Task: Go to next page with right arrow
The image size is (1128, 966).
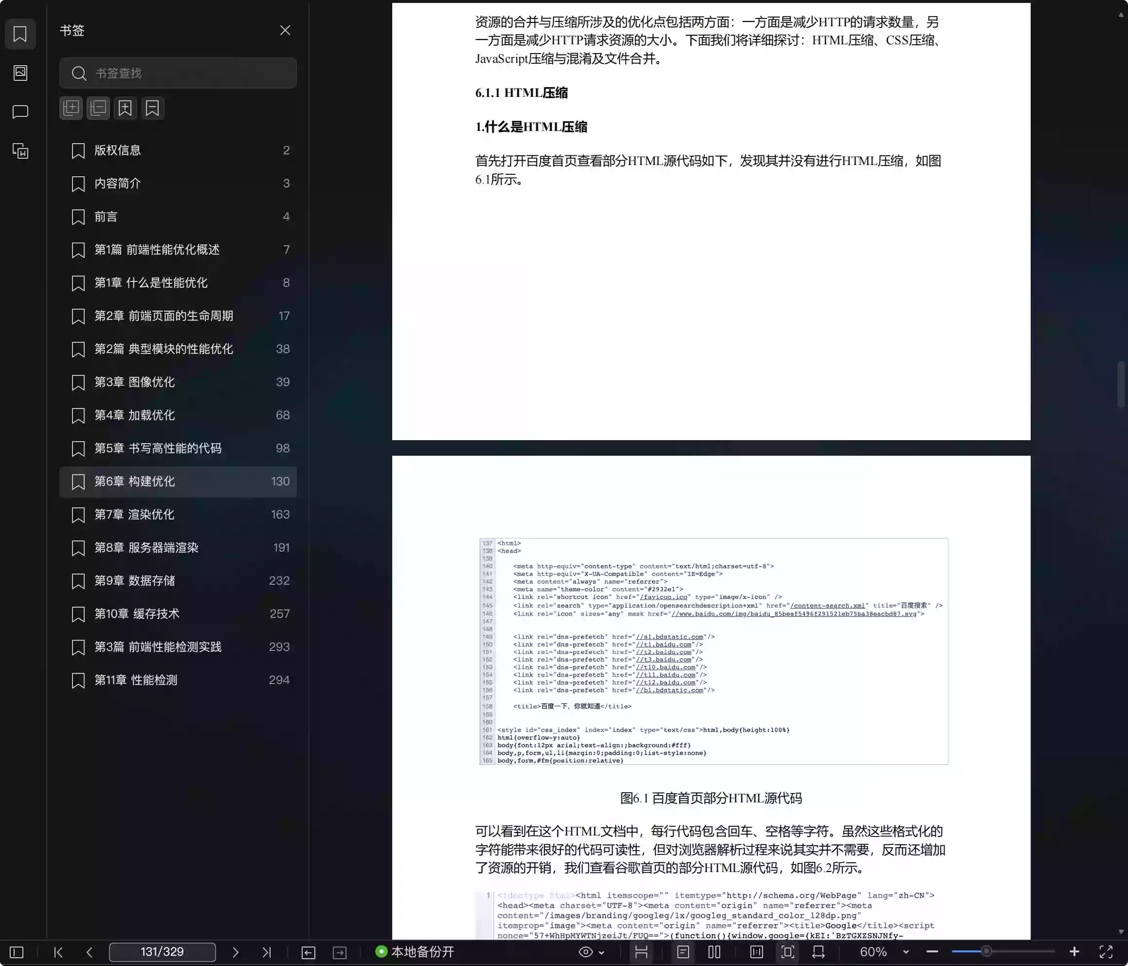Action: tap(236, 952)
